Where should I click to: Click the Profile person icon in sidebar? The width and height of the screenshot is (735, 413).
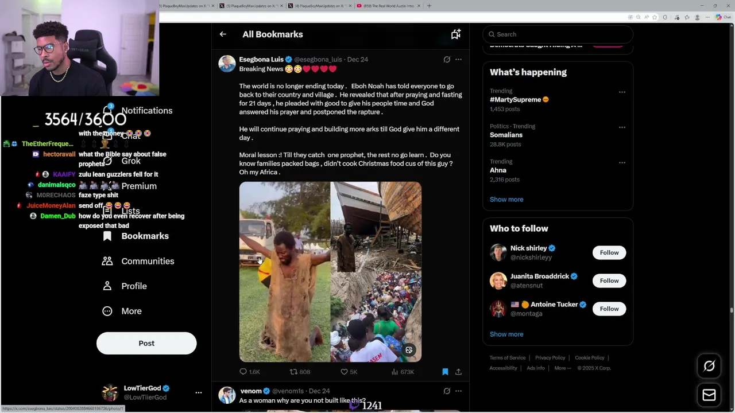coord(107,286)
